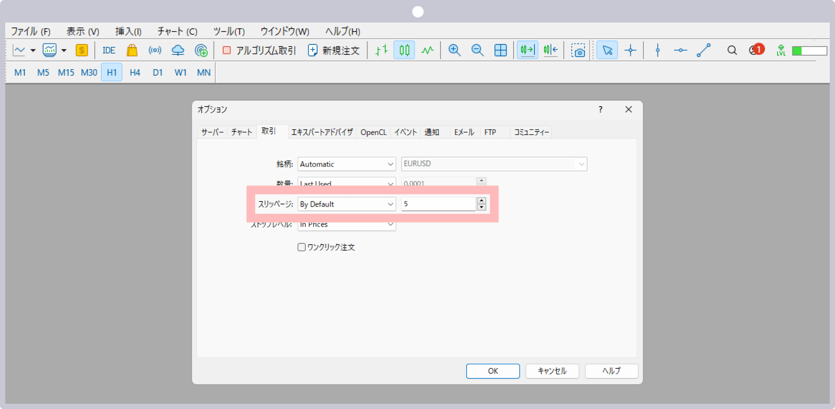Open the Market shopping bag icon
Image resolution: width=835 pixels, height=409 pixels.
pos(132,50)
